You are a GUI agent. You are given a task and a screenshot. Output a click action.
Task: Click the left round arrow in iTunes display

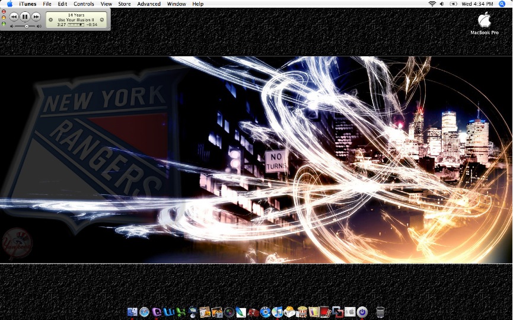pyautogui.click(x=51, y=20)
